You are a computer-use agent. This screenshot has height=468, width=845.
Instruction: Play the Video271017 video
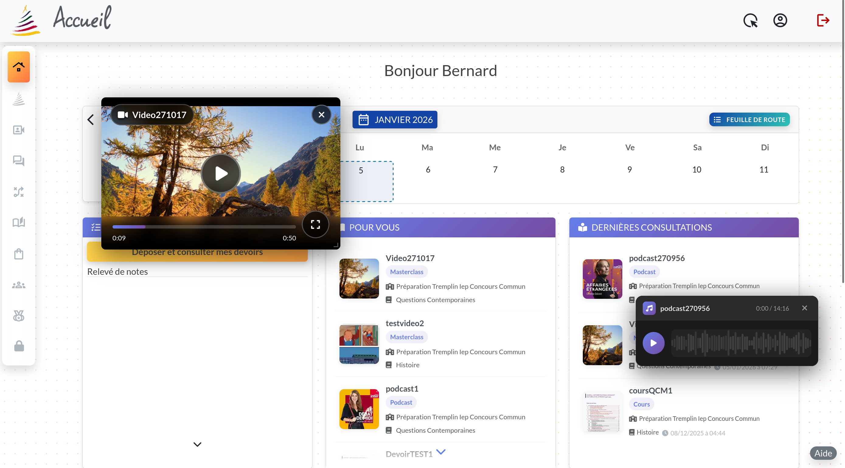[x=221, y=173]
